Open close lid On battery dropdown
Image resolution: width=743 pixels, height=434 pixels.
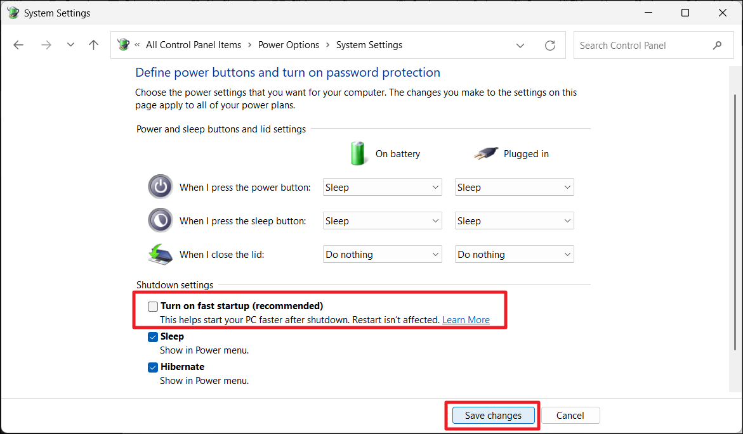pyautogui.click(x=382, y=255)
